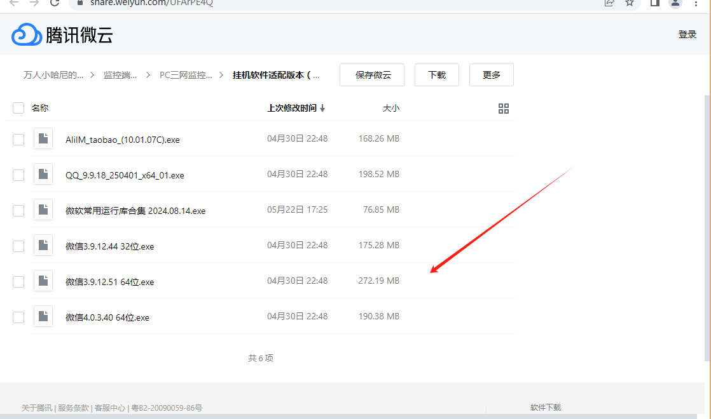The image size is (711, 419).
Task: Click the share page icon in address bar
Action: (609, 3)
